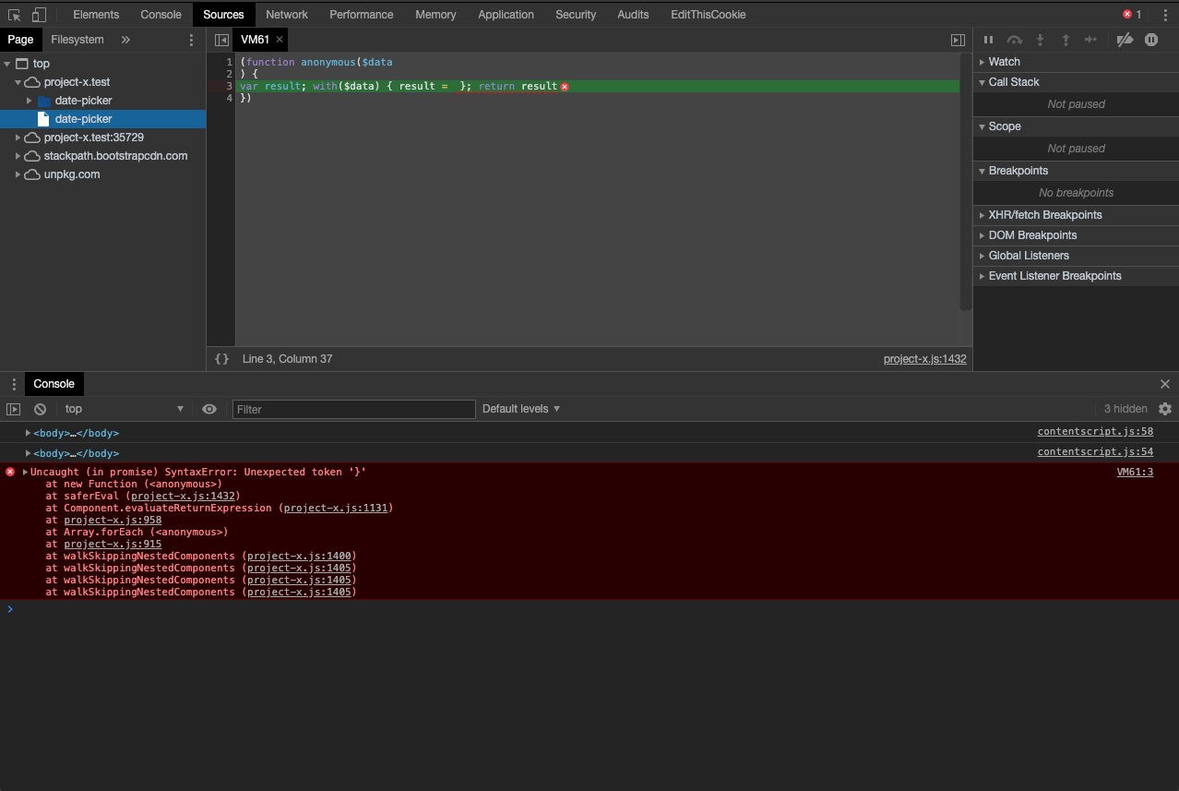Screen dimensions: 1179x791
Task: Toggle pretty-print with the curly braces icon
Action: coord(221,359)
